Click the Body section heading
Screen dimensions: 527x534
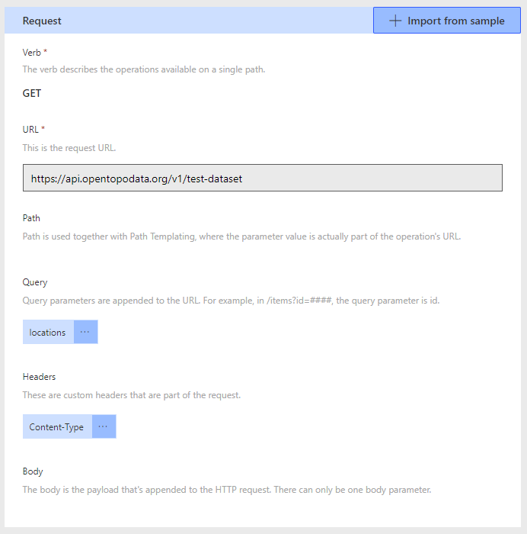[x=33, y=471]
